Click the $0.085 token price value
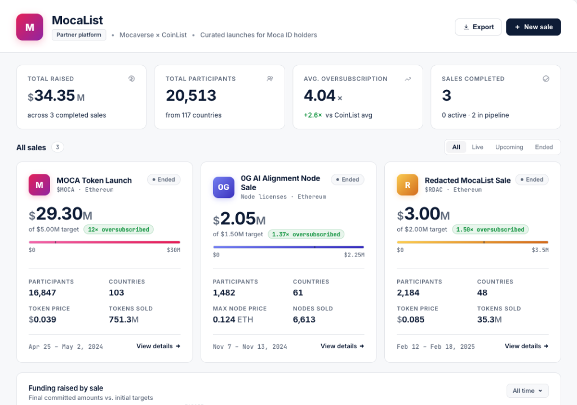 [x=411, y=319]
